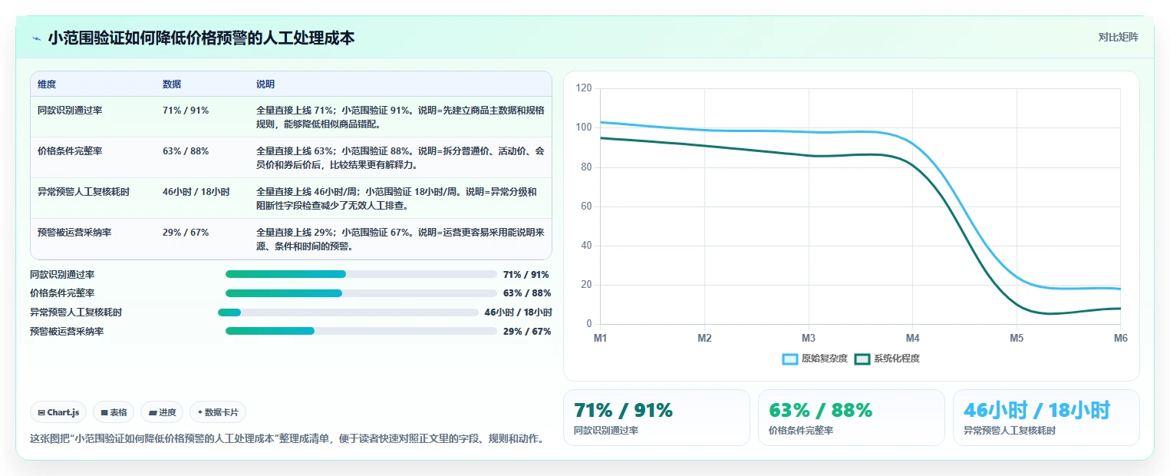Select the 价格条件完整率 table row label
This screenshot has height=476, width=1170.
coord(70,151)
